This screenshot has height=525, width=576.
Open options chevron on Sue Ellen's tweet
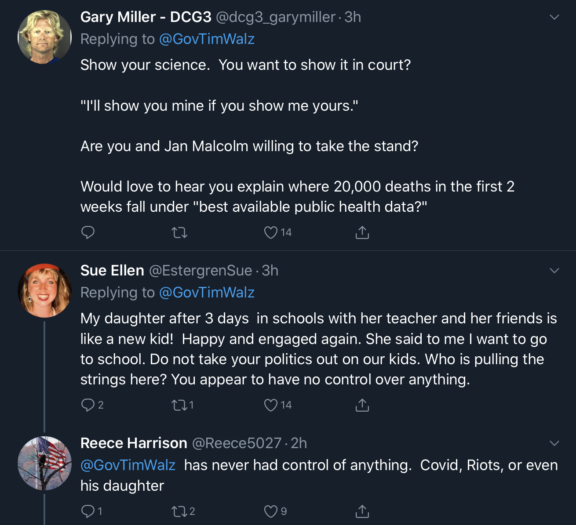pyautogui.click(x=554, y=271)
